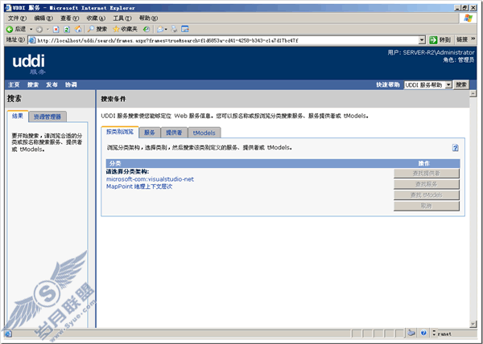The image size is (483, 344).
Task: Open the 帮助 menu
Action: 148,18
